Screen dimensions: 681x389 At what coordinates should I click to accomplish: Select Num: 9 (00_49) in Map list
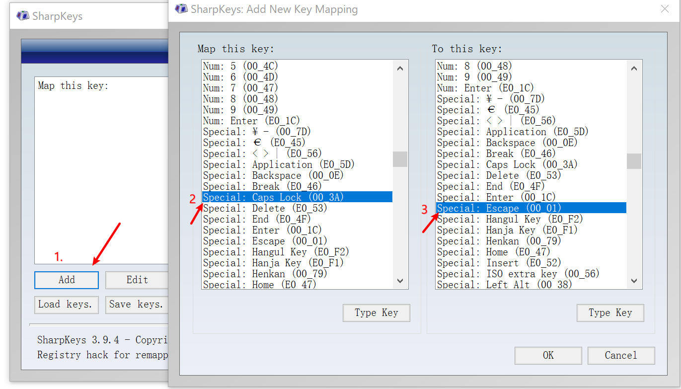[x=297, y=110]
